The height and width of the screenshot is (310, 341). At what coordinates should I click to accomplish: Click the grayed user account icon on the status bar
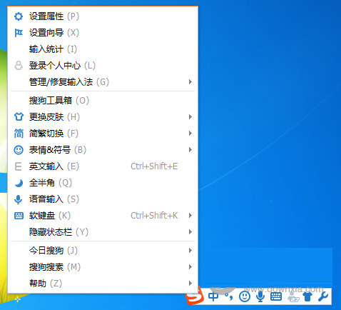pyautogui.click(x=292, y=296)
